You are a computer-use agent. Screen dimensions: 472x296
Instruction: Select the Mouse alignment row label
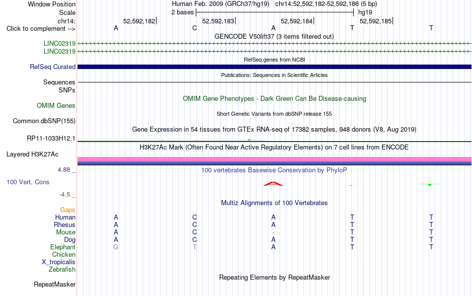[x=66, y=232]
